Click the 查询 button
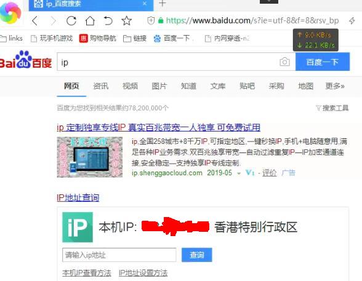362x281 pixels. 197,255
